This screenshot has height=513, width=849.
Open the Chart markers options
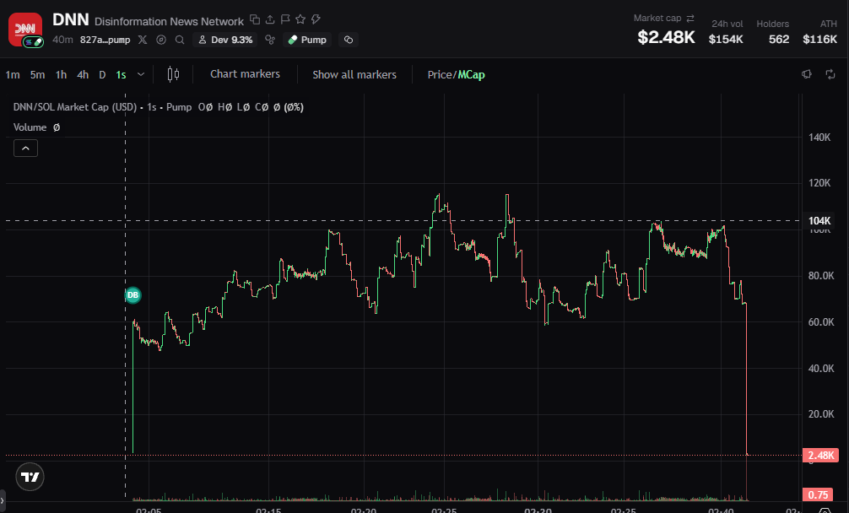tap(245, 74)
